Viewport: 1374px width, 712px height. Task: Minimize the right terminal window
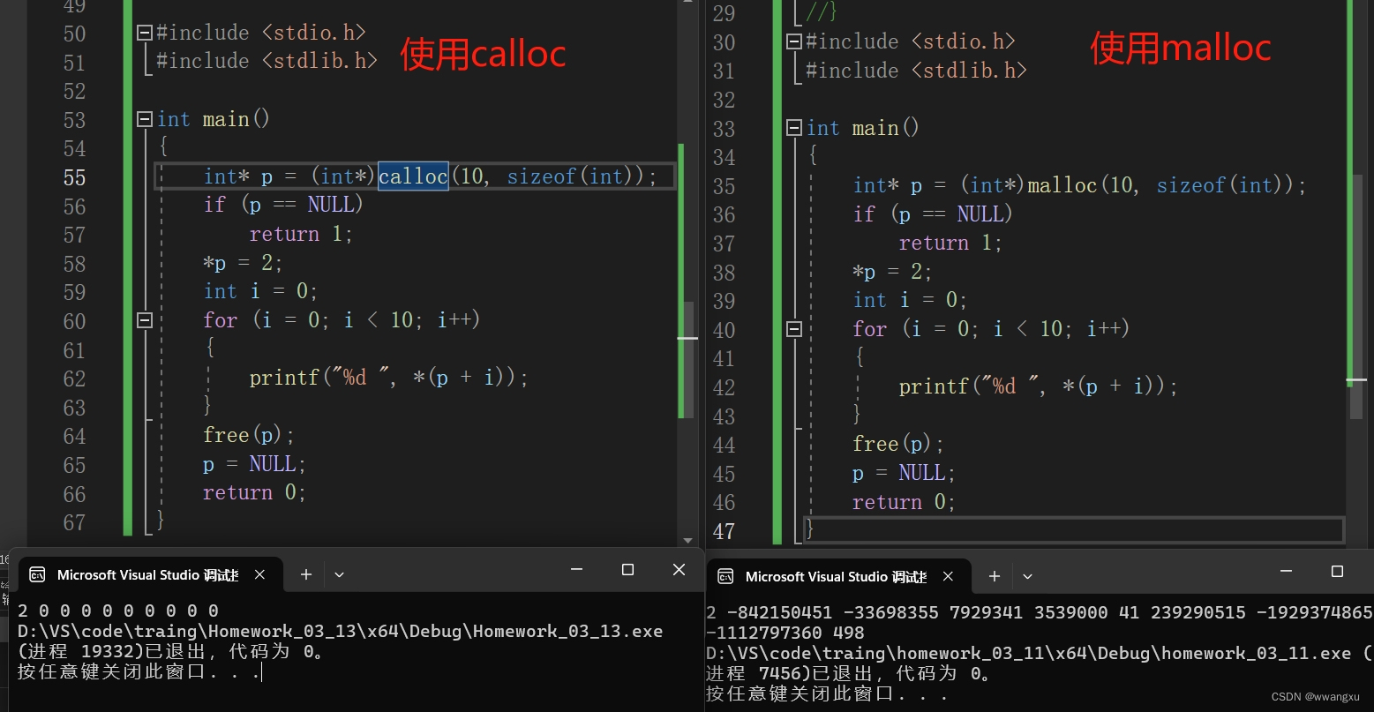(1287, 572)
